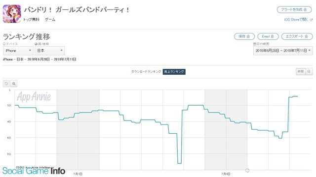This screenshot has width=316, height=177.
Task: Click external link icon beside iOS Store
Action: [311, 20]
